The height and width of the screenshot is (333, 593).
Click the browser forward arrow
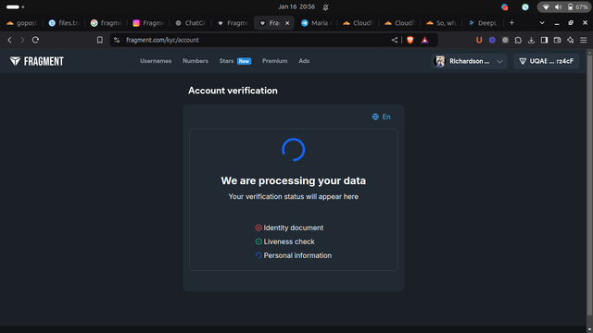(x=22, y=40)
